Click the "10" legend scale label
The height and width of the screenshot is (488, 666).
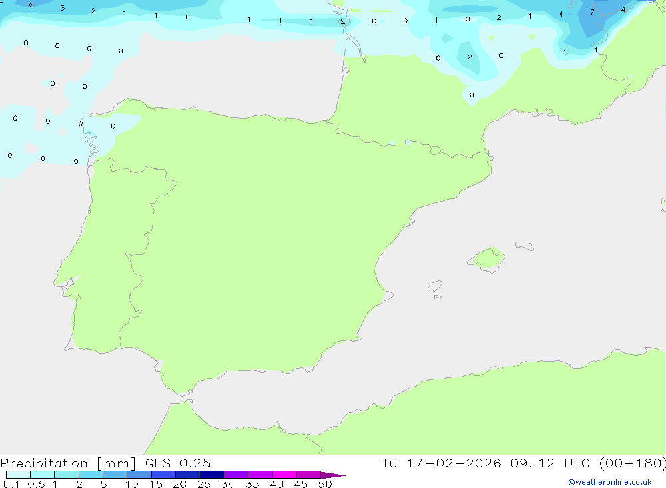[x=132, y=484]
